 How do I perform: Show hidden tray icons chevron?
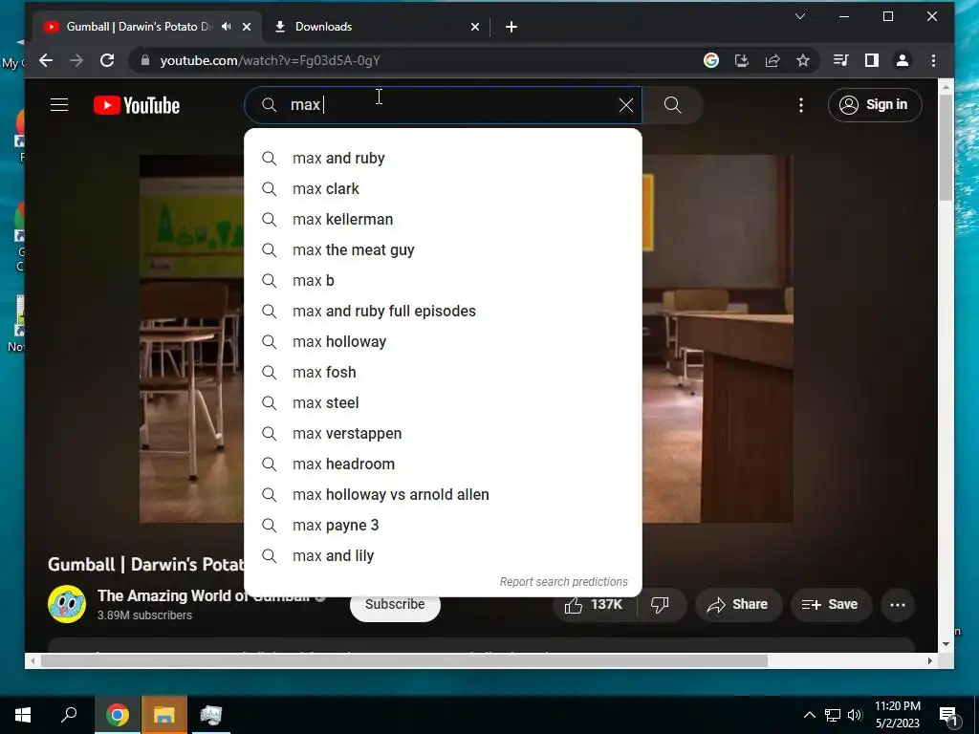point(809,715)
